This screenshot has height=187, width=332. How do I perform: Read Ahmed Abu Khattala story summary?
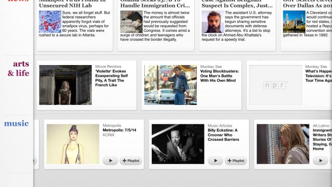click(x=237, y=26)
